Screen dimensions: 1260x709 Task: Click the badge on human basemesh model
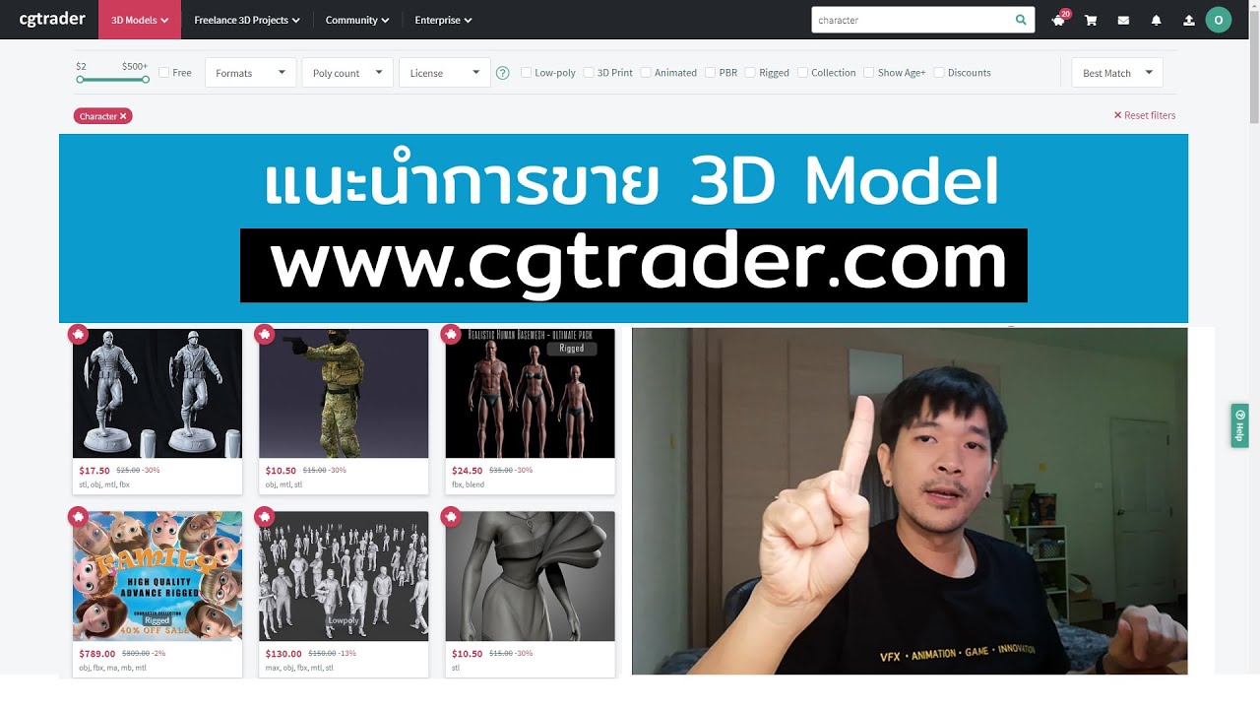click(451, 335)
